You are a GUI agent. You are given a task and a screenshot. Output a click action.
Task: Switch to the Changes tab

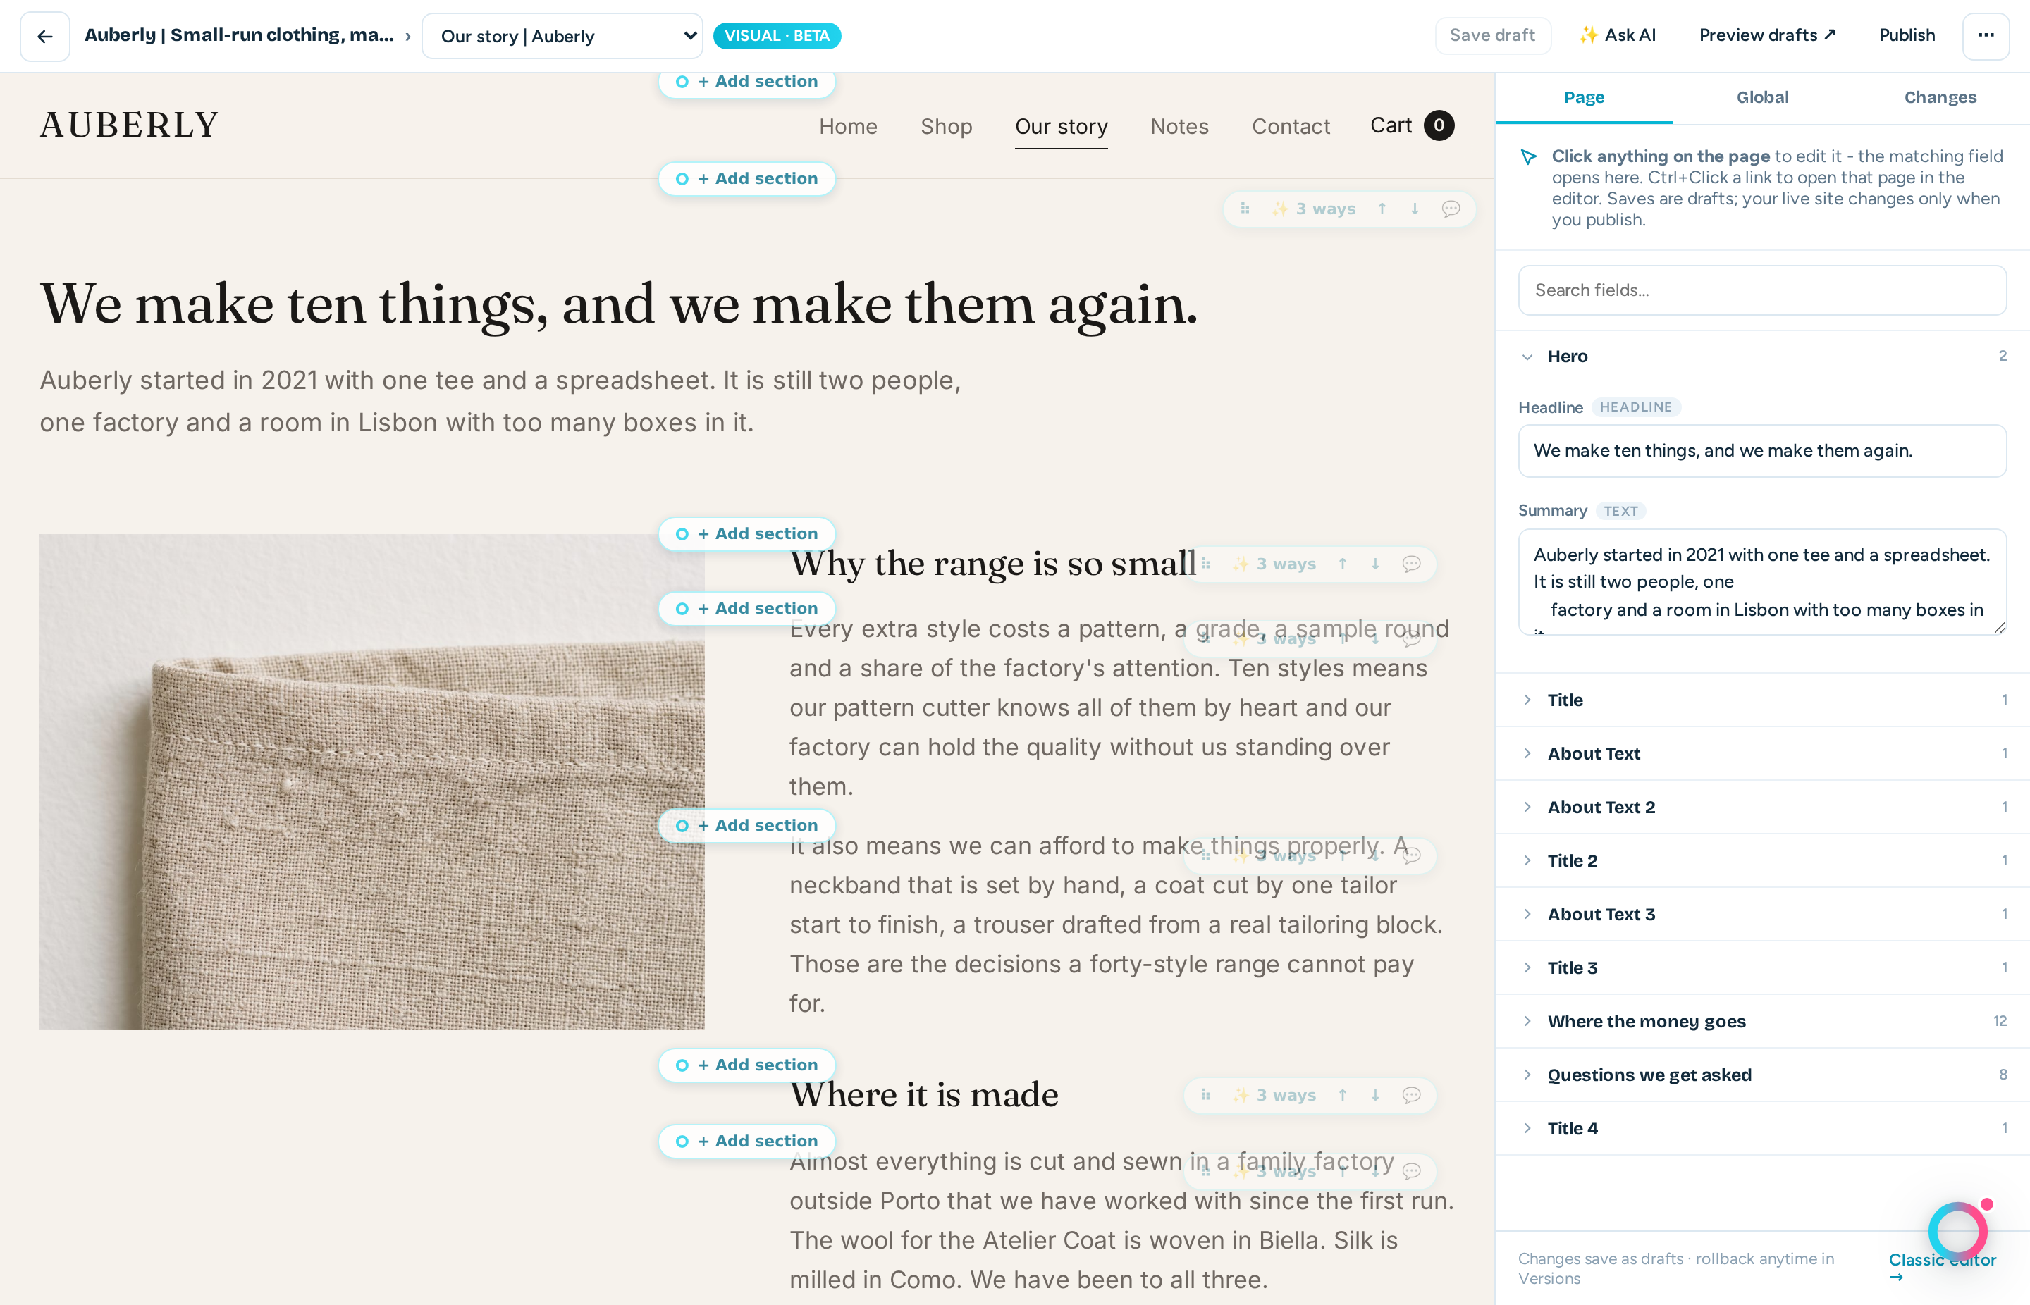1940,97
